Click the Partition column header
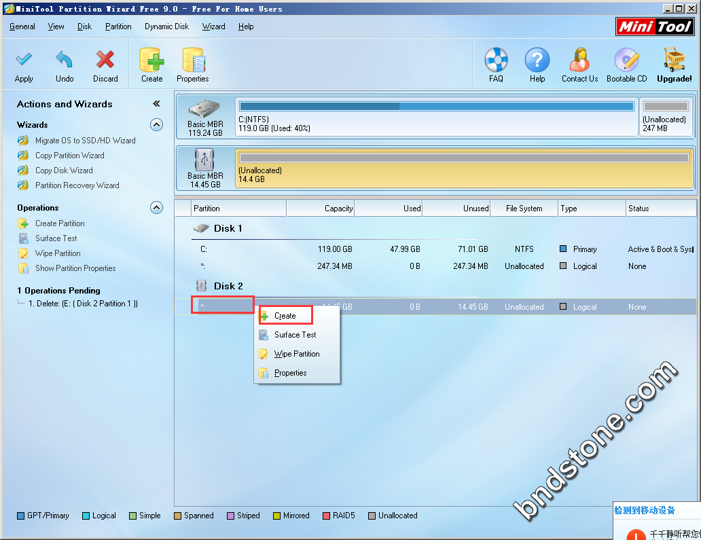701x540 pixels. coord(238,209)
